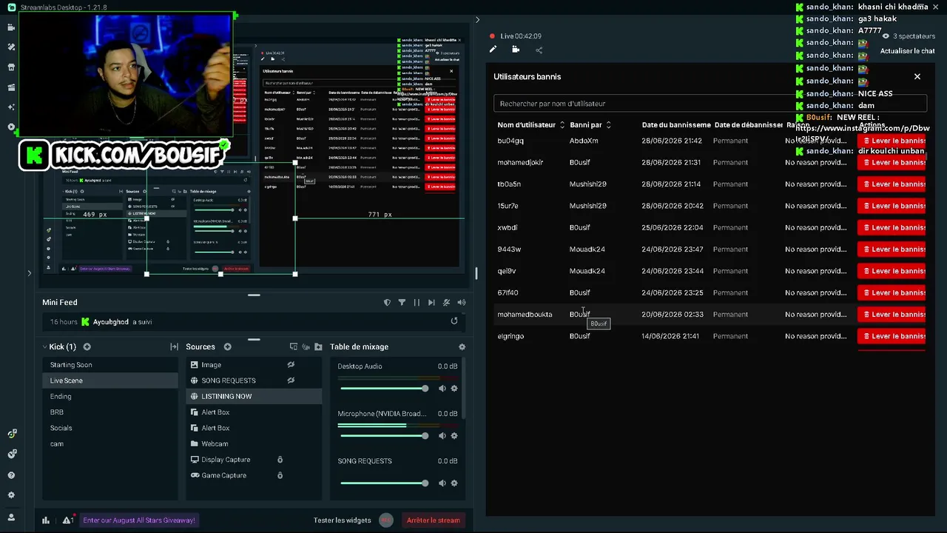Open the settings gear in left sidebar
This screenshot has width=947, height=533.
coord(11,495)
